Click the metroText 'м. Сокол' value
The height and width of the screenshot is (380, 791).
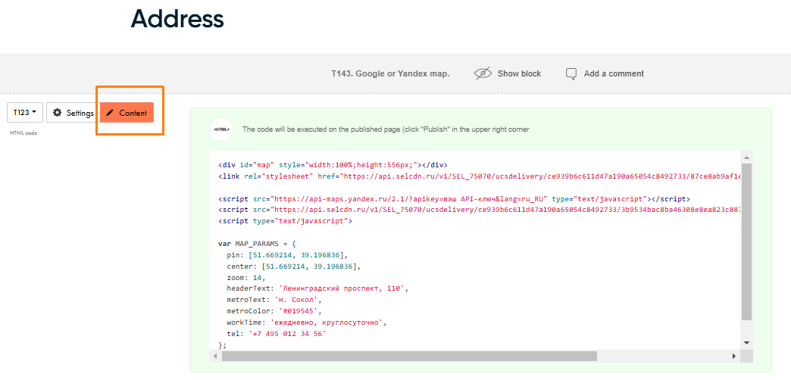click(x=298, y=300)
